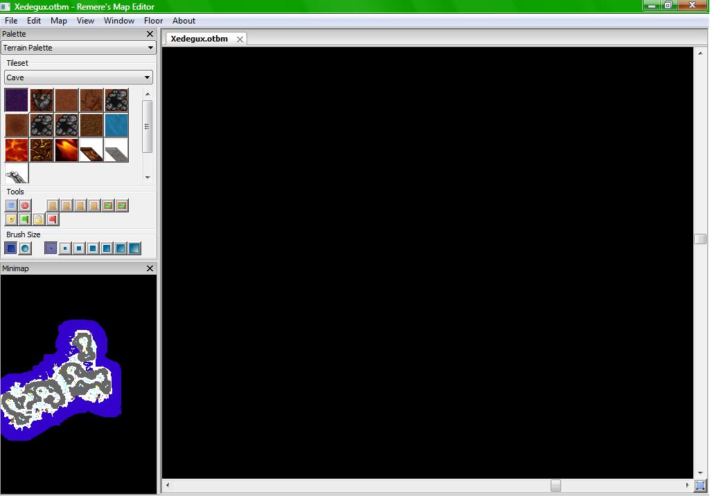Open the About menu
The width and height of the screenshot is (710, 496).
184,20
